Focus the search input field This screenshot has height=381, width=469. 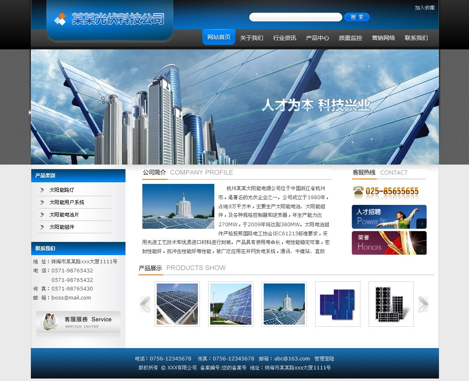click(295, 17)
